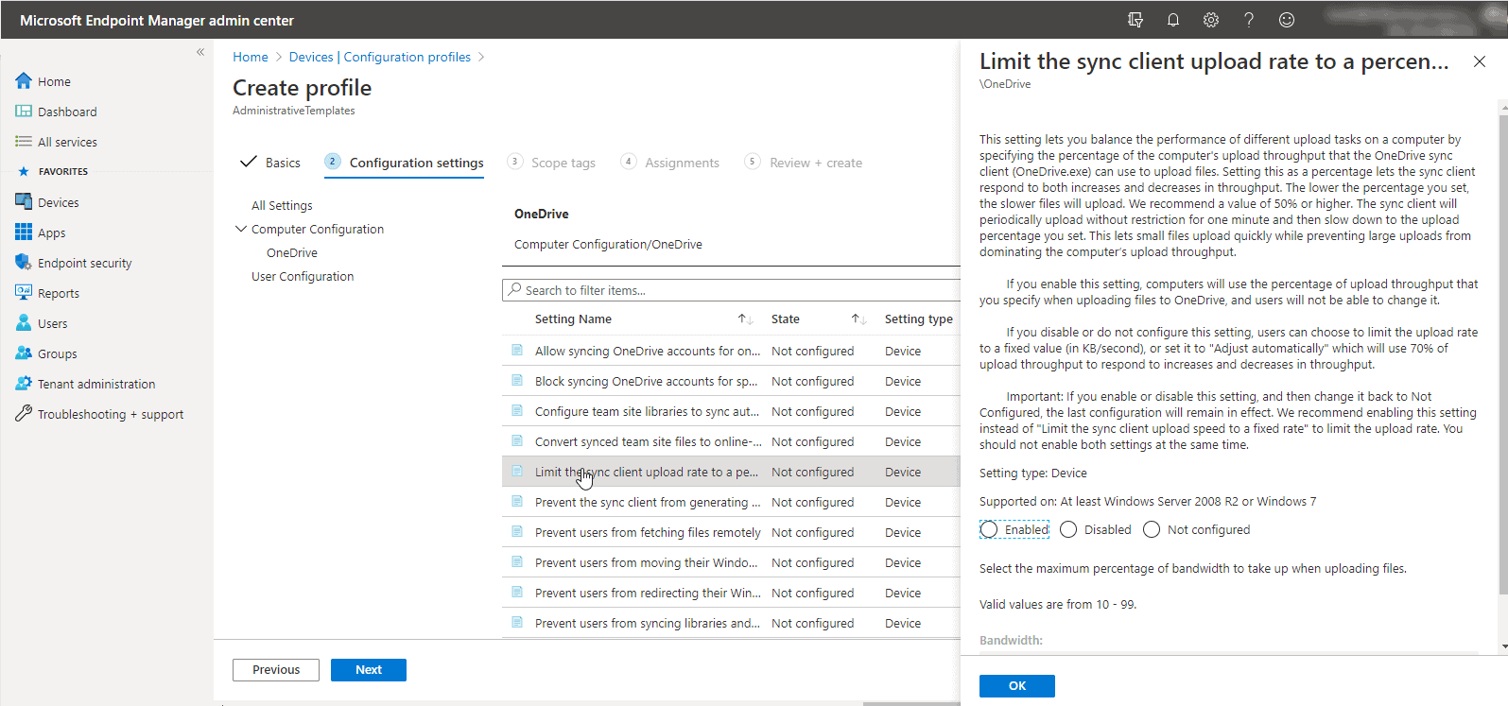Click the scroll down arrow of details panel
The image size is (1508, 706).
pos(1503,646)
